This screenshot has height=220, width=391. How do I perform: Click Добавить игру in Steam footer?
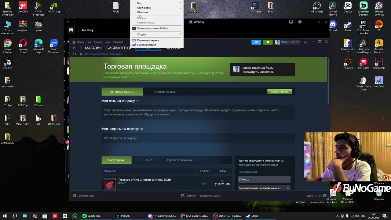(x=83, y=196)
